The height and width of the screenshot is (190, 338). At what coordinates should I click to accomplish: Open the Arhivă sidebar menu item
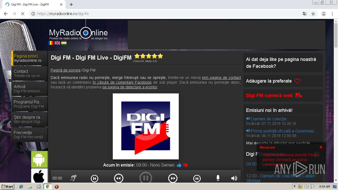tap(29, 89)
